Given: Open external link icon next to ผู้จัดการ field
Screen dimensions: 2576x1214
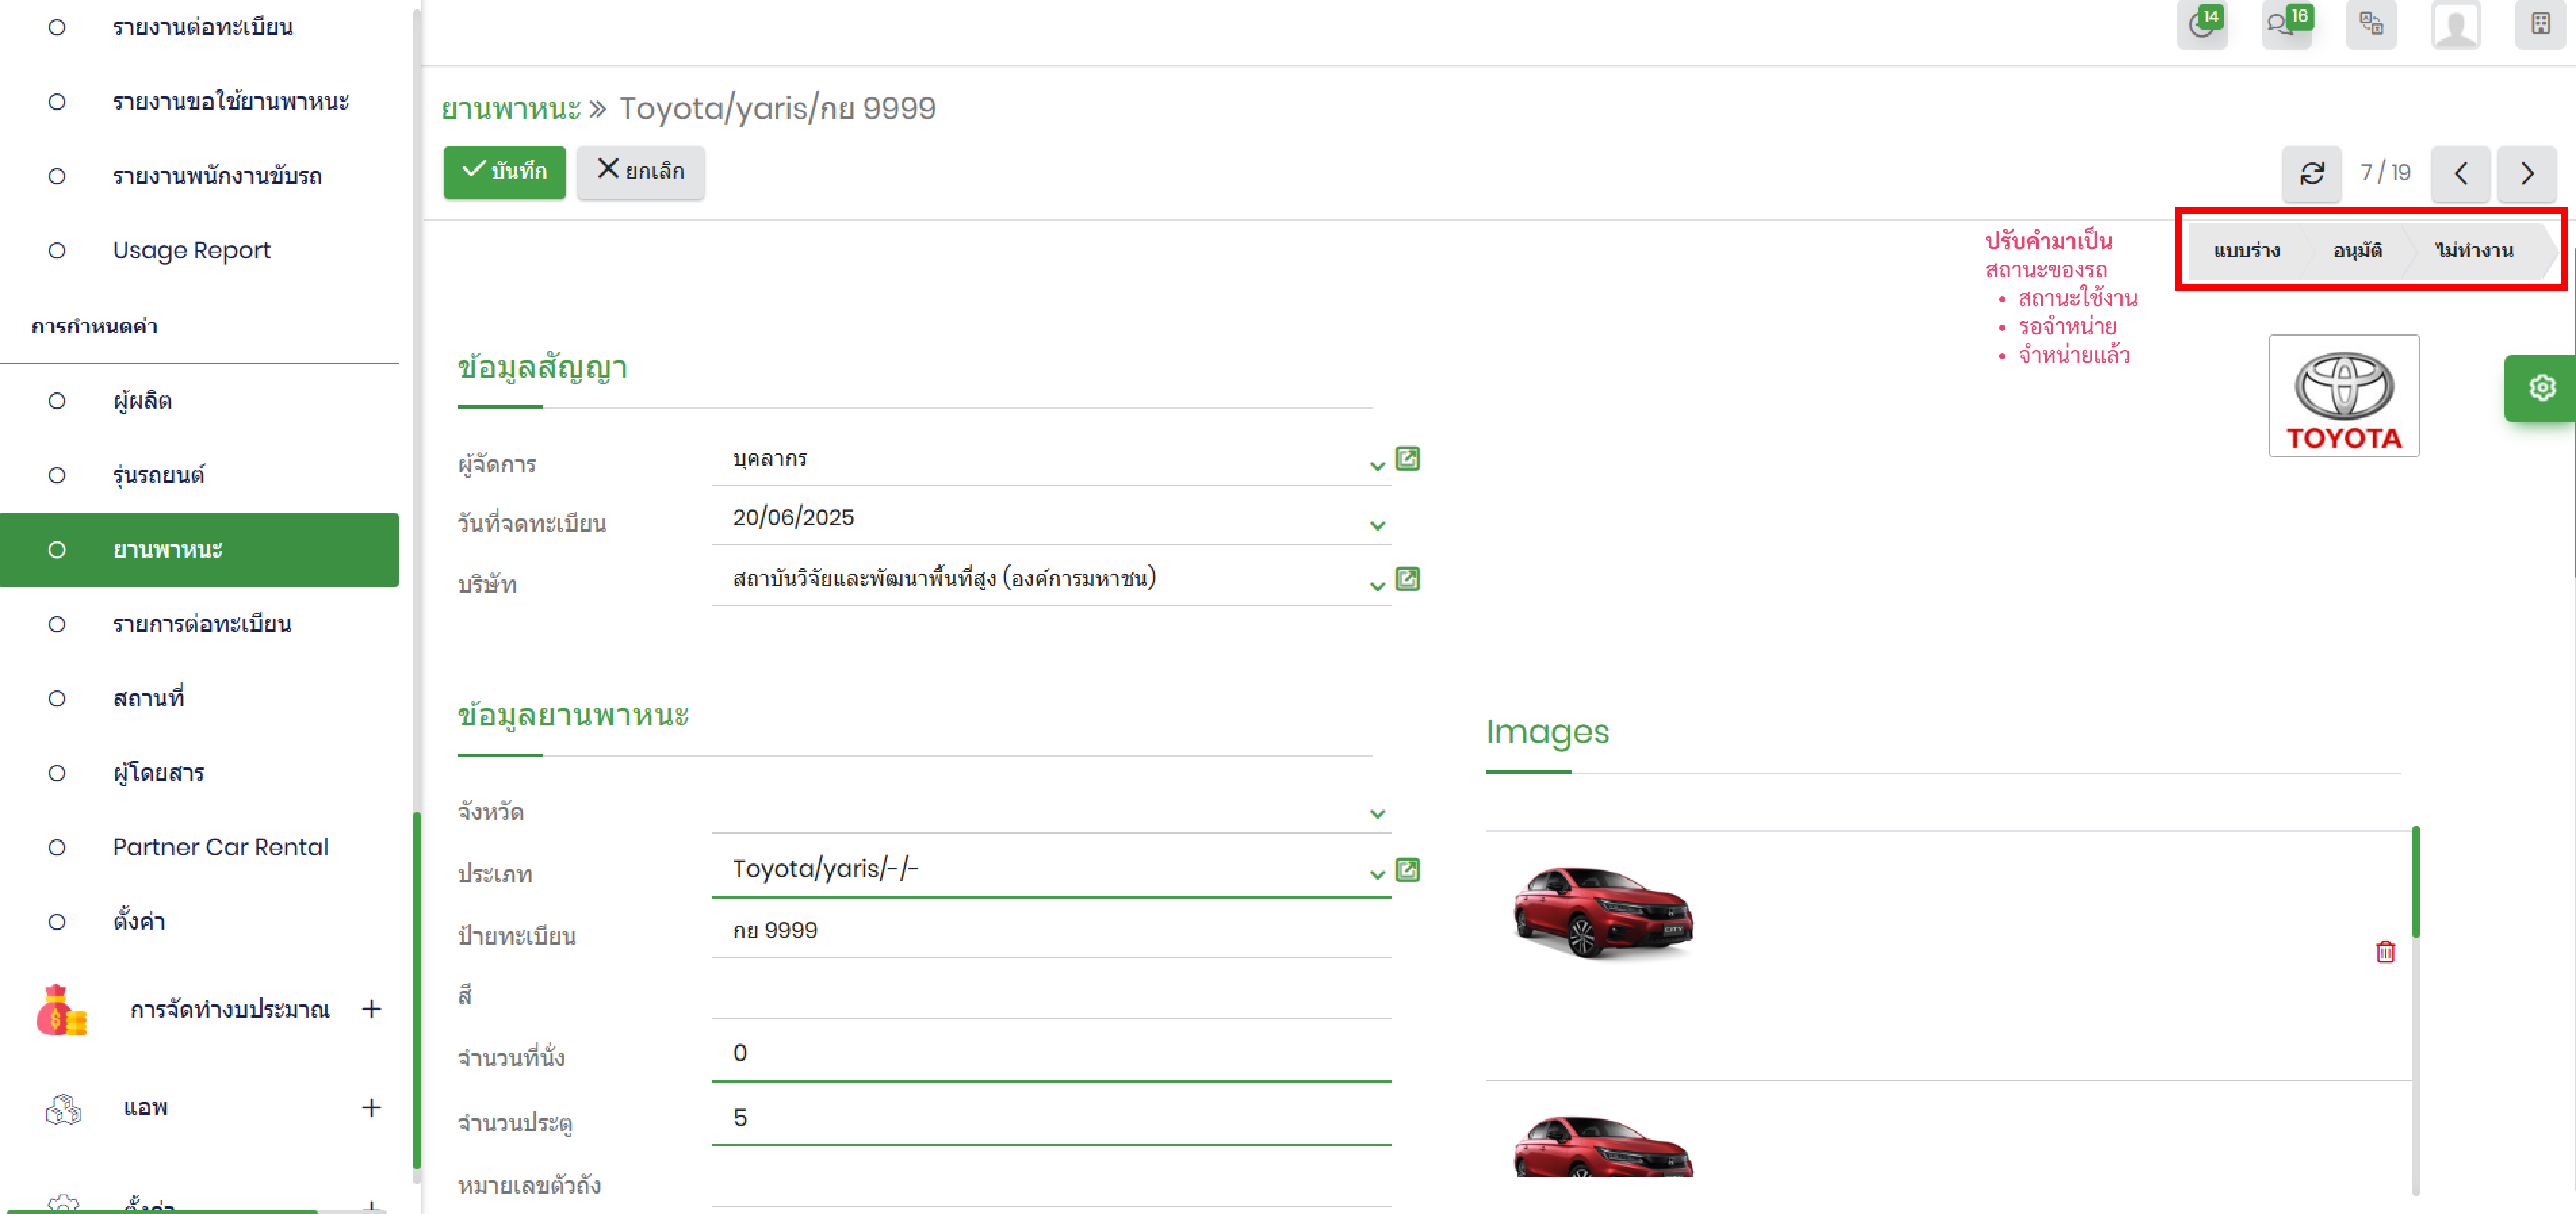Looking at the screenshot, I should pos(1407,458).
